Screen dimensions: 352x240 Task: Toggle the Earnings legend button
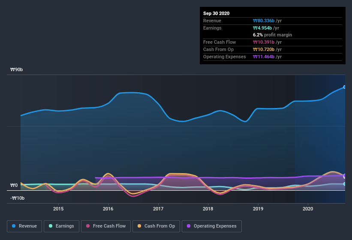(61, 226)
